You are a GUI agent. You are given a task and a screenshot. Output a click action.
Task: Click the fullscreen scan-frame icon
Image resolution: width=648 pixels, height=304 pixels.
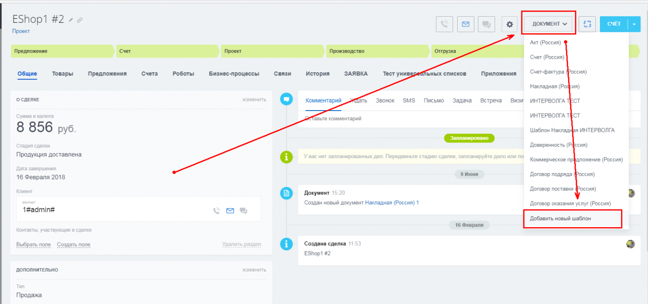click(587, 24)
